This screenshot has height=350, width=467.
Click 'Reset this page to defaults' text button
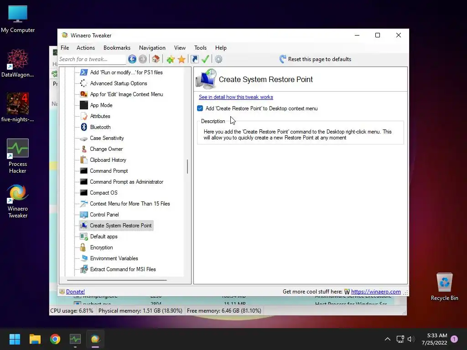320,59
